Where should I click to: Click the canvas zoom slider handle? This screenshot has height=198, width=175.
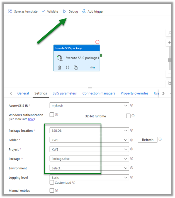point(169,60)
